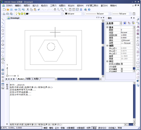Open the ByLayer lineweight dropdown

point(130,14)
